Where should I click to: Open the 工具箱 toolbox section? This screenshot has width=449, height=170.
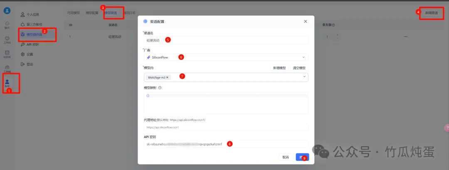7,69
